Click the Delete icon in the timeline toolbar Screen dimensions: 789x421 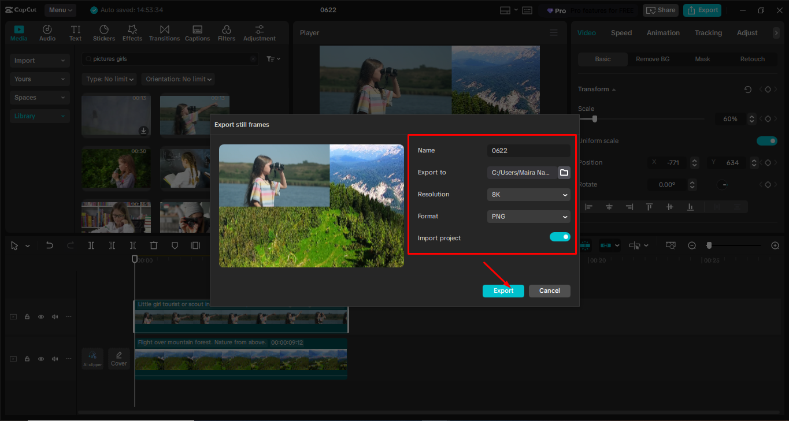[154, 245]
